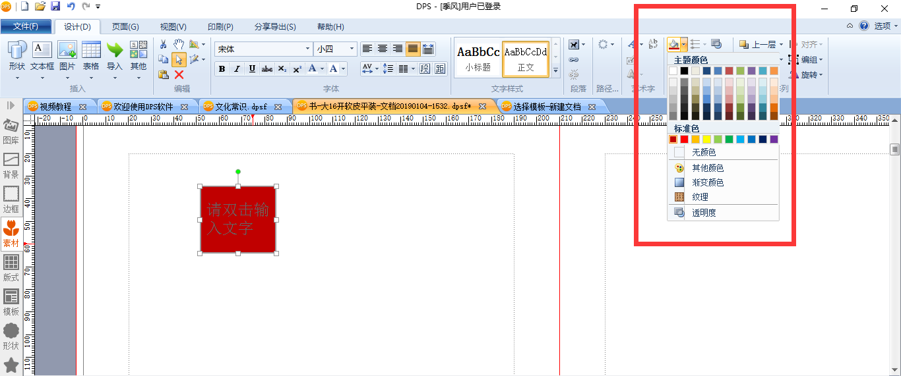Switch to the 页面(G) ribbon tab
901x376 pixels.
(x=125, y=27)
